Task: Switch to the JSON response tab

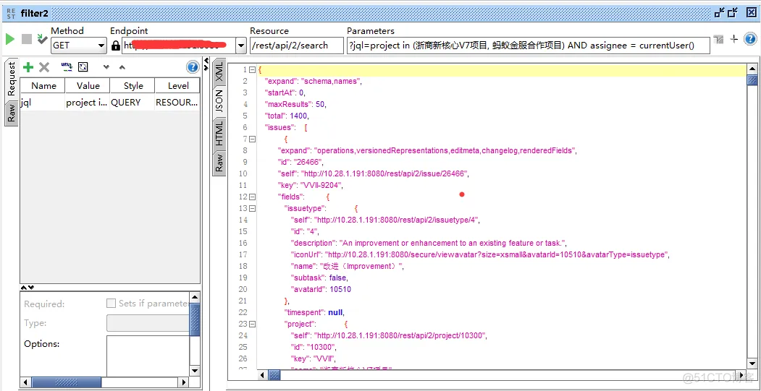Action: tap(219, 100)
